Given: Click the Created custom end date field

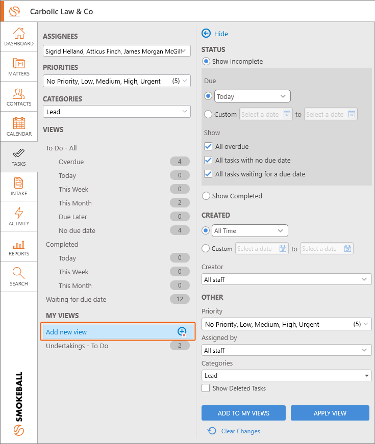Looking at the screenshot, I should (x=327, y=249).
